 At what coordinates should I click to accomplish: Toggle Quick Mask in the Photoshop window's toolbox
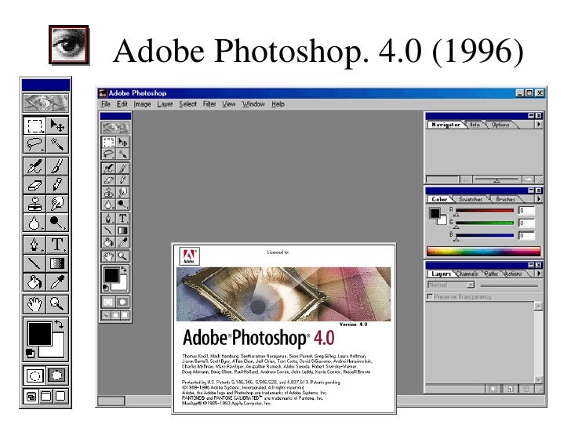[122, 302]
